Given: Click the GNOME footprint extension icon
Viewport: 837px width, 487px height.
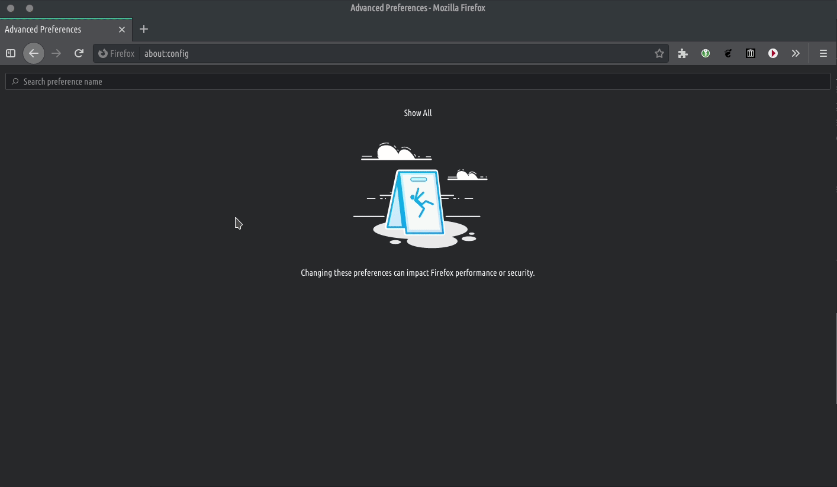Looking at the screenshot, I should point(728,53).
